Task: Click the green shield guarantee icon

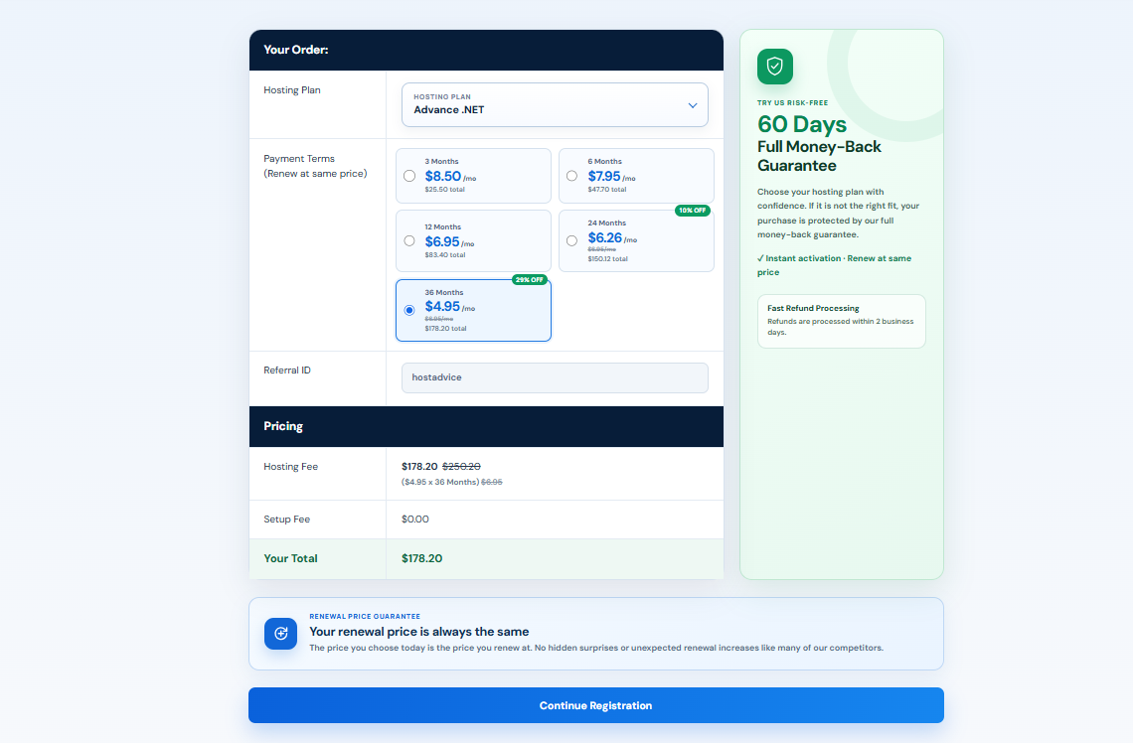Action: pyautogui.click(x=774, y=67)
